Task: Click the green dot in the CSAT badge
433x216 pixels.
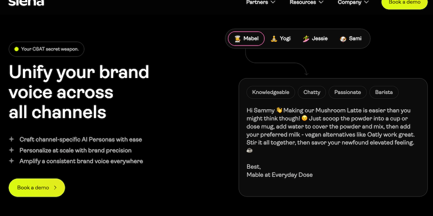Action: tap(16, 49)
